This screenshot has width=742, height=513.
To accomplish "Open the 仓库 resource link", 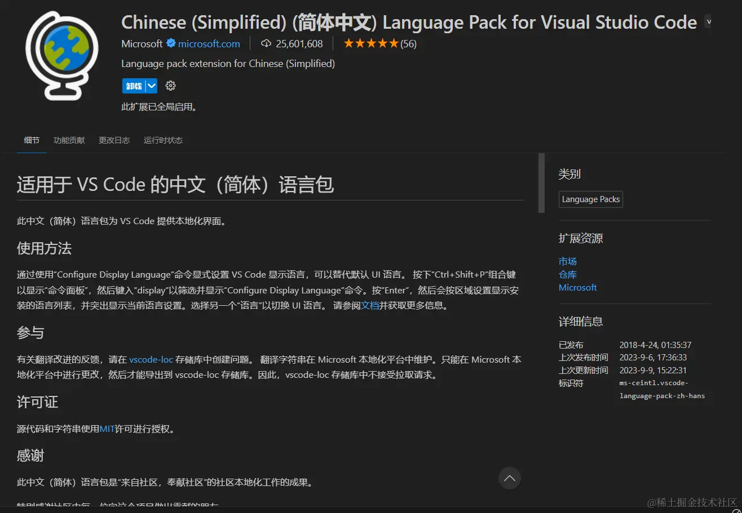I will 568,274.
